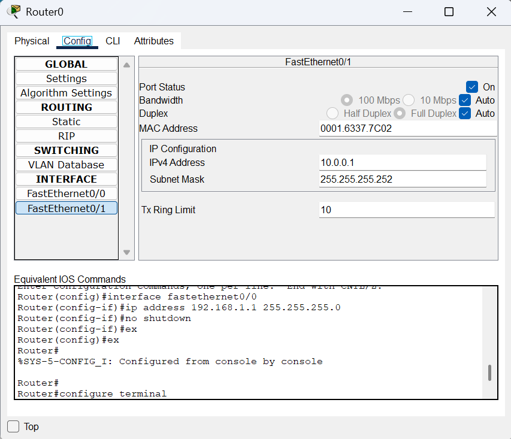Switch to the Physical tab

pos(32,41)
